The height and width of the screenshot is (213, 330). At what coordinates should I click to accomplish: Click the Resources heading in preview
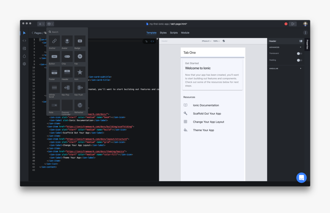click(189, 97)
